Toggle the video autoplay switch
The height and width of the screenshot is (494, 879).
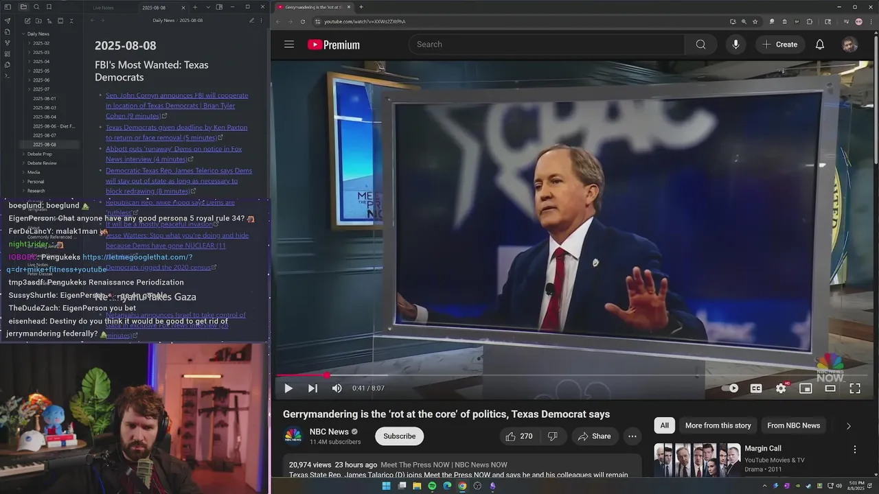coord(730,388)
